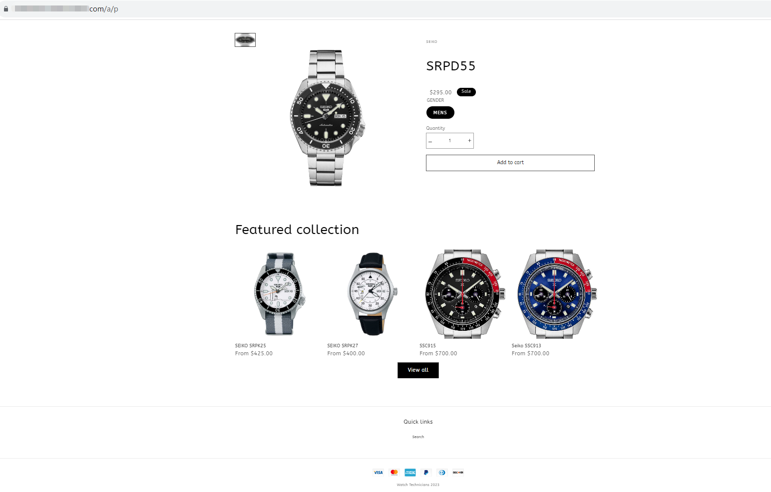
Task: Click the PayPal payment icon
Action: coord(426,473)
